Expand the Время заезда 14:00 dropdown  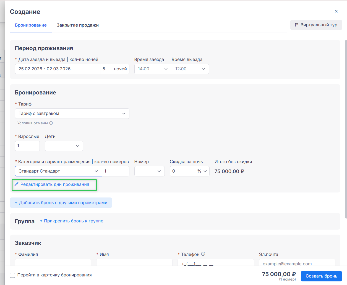tap(153, 69)
